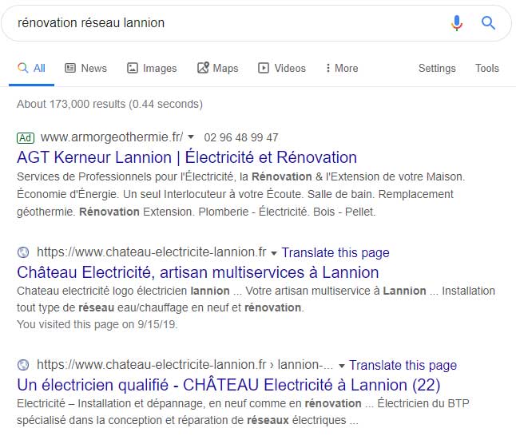This screenshot has height=436, width=516.
Task: Click the three-dot More icon
Action: (x=327, y=68)
